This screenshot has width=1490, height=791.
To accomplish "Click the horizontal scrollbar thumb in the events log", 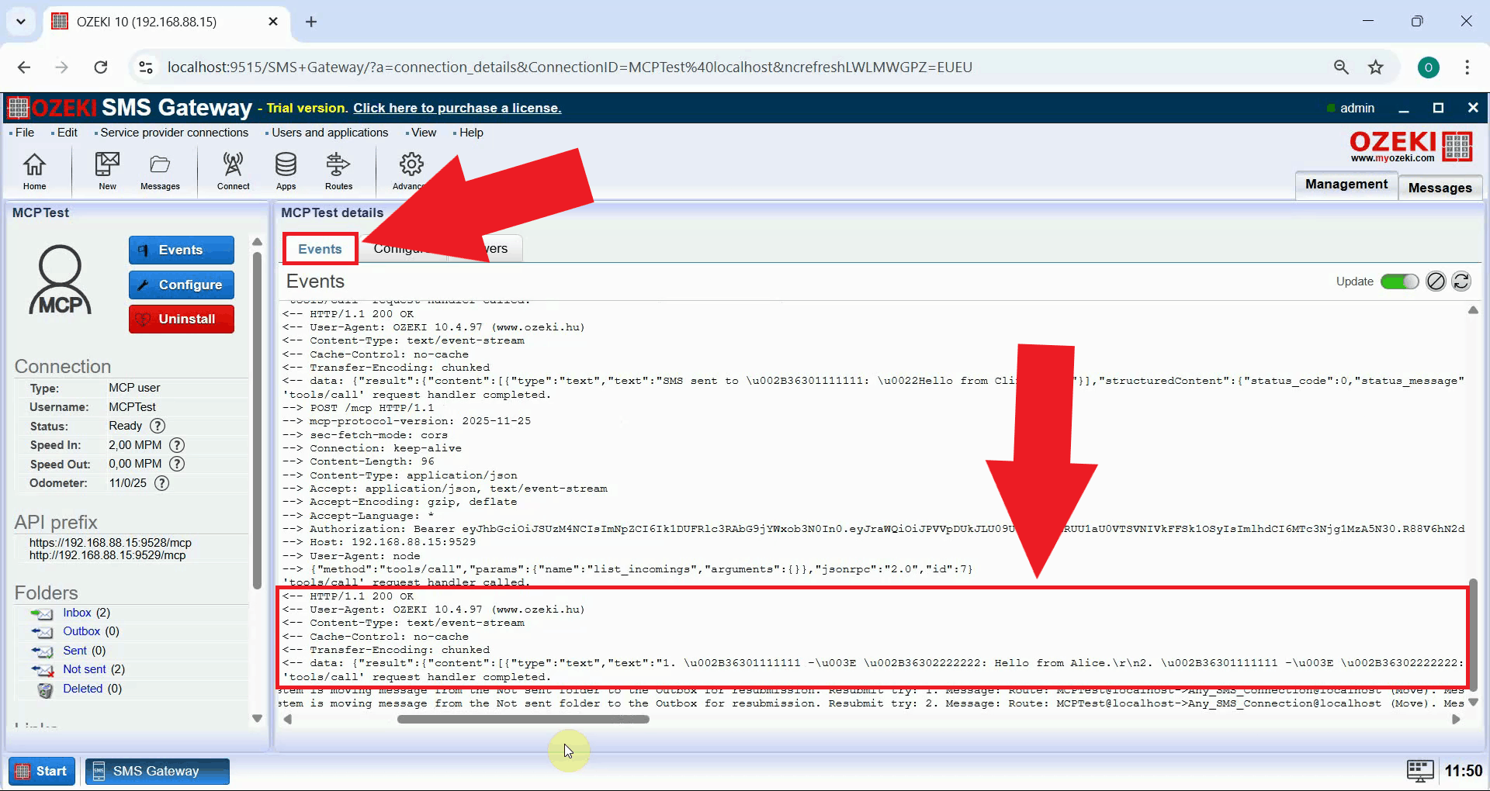I will 523,719.
